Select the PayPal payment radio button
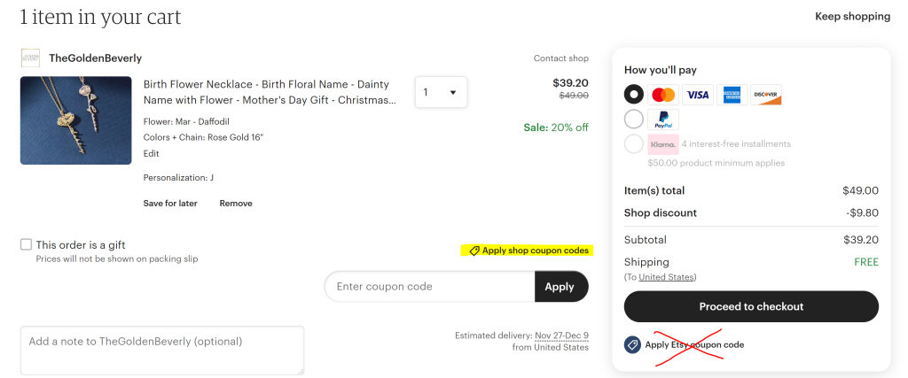 (x=634, y=119)
